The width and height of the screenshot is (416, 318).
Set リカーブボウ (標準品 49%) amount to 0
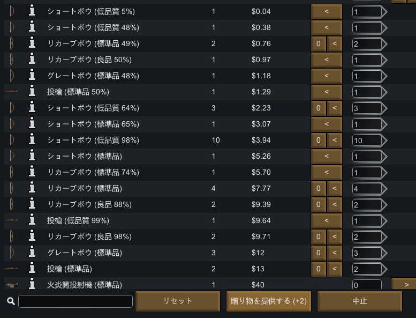point(319,43)
